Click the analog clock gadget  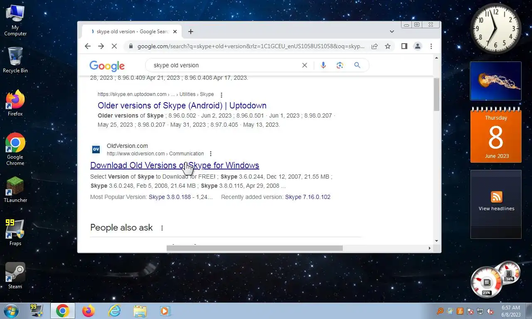(x=495, y=28)
